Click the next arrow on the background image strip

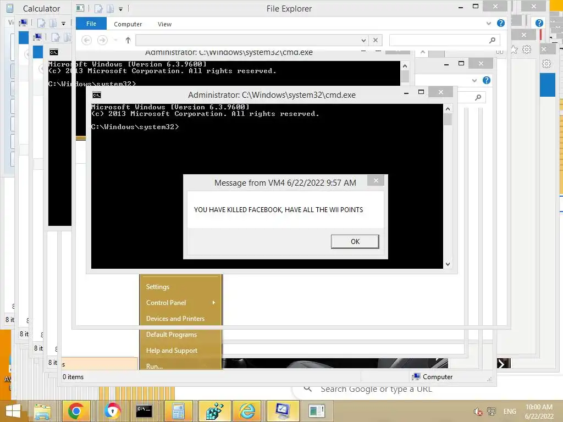tap(501, 364)
